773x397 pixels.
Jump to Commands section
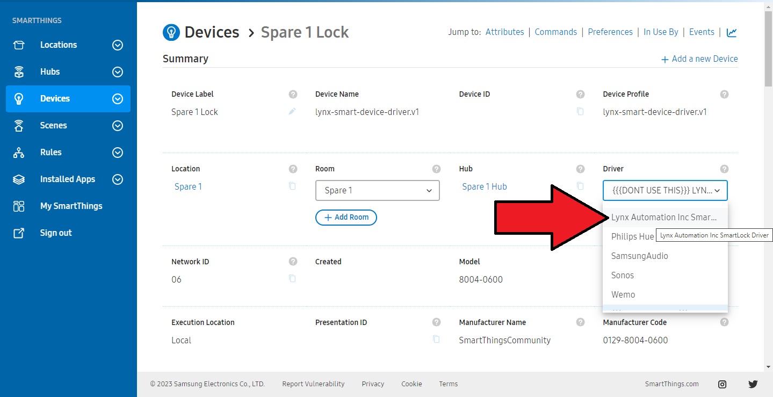point(555,32)
